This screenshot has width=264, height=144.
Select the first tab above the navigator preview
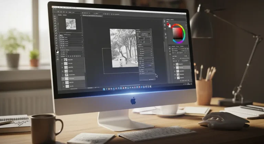tap(59, 15)
